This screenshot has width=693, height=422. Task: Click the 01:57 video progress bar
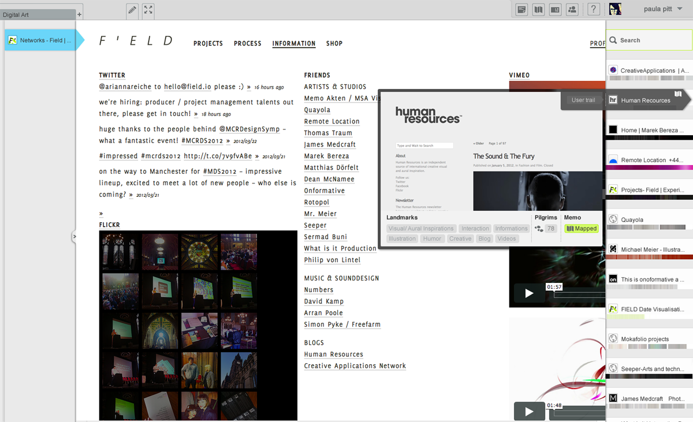coord(579,294)
